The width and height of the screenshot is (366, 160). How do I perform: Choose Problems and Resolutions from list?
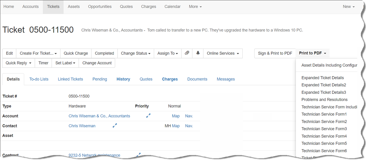(x=324, y=100)
